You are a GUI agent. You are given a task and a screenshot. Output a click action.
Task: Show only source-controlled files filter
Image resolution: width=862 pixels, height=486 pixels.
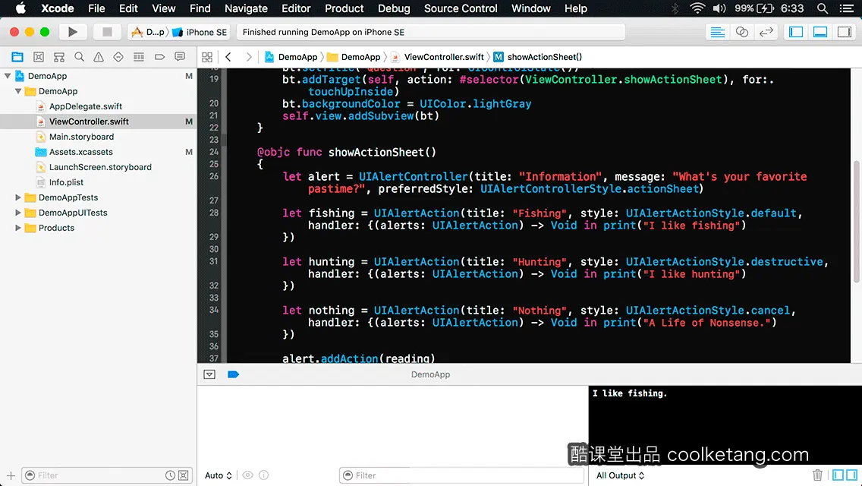[x=184, y=475]
